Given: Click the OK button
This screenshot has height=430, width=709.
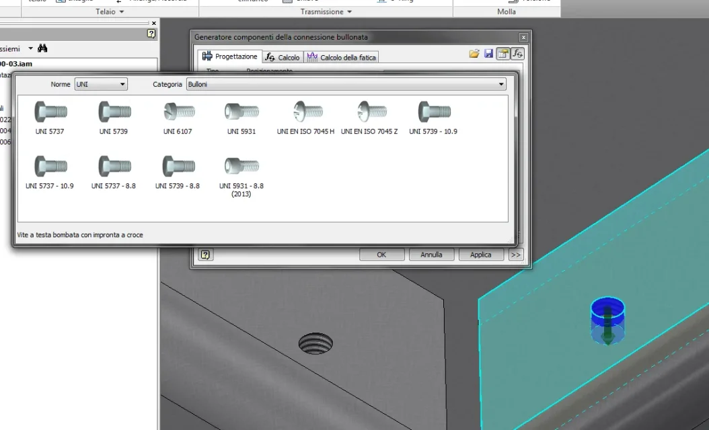Looking at the screenshot, I should pos(381,255).
